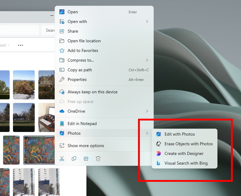This screenshot has width=241, height=196.
Task: Click the three-dots See more icon
Action: (21, 45)
